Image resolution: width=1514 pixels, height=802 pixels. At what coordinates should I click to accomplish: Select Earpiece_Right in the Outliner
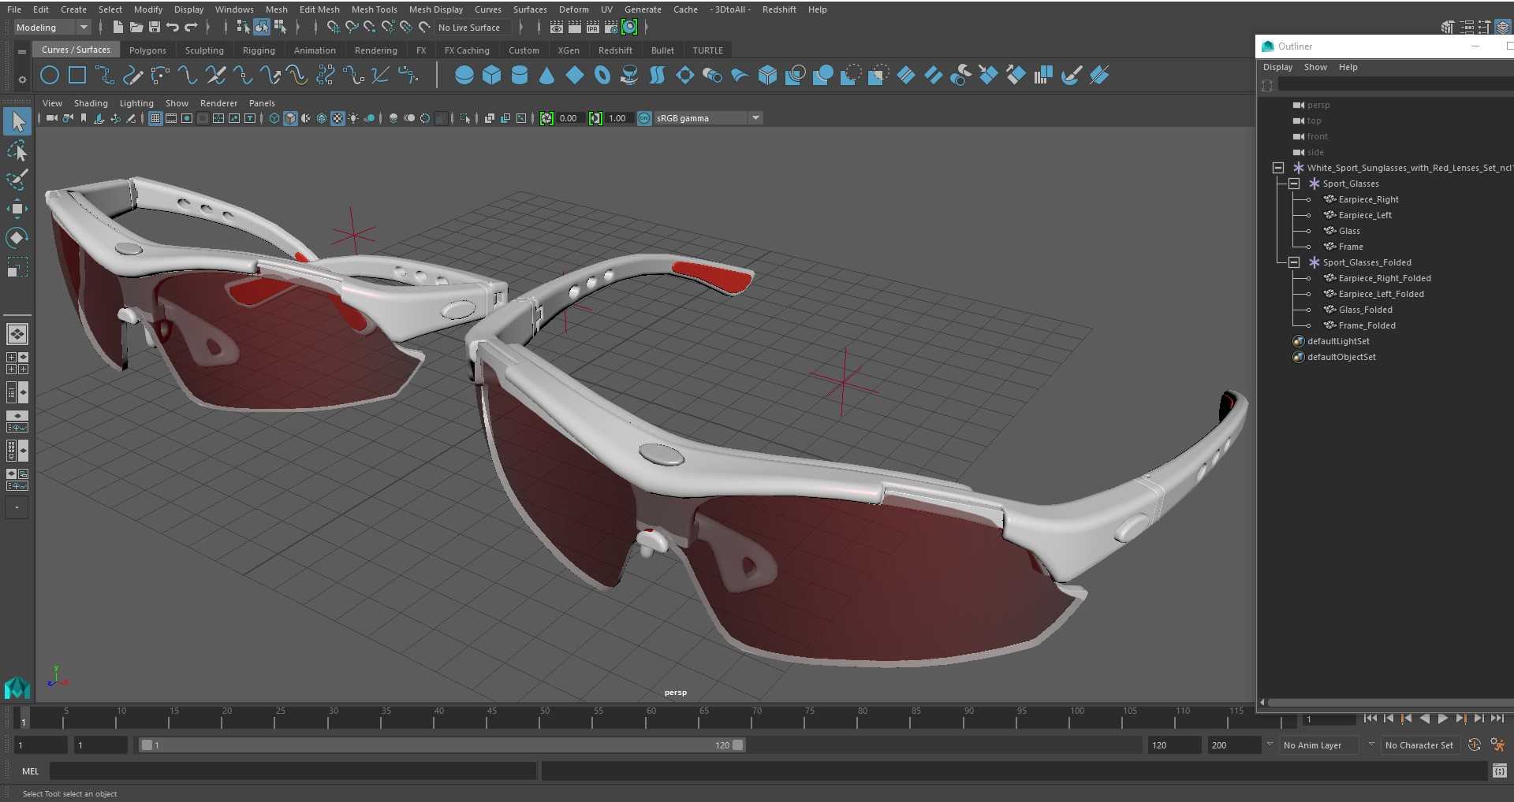(x=1368, y=199)
